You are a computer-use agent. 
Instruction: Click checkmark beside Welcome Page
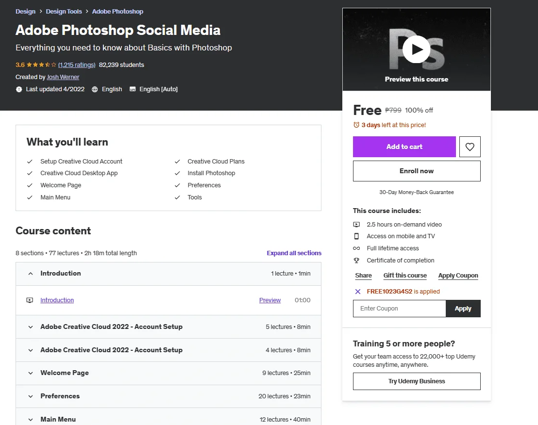(30, 185)
